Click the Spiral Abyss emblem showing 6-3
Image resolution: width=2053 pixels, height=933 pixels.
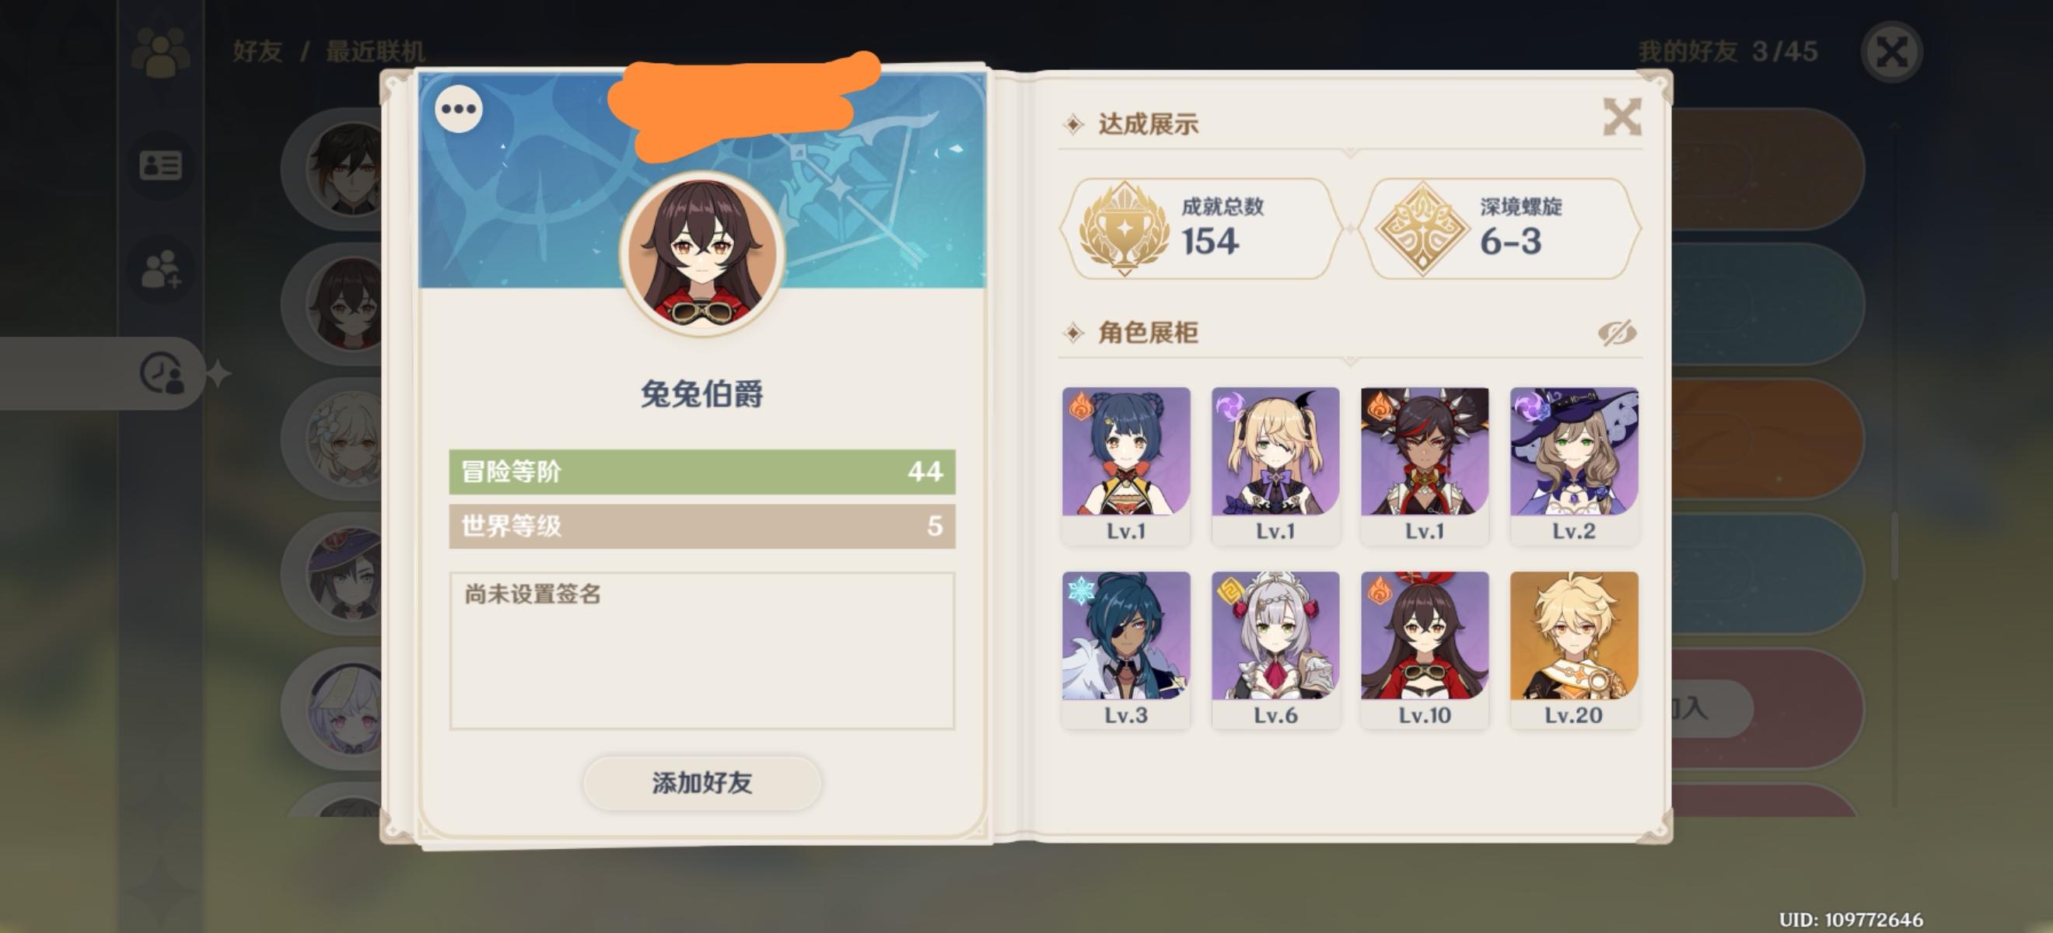point(1423,229)
